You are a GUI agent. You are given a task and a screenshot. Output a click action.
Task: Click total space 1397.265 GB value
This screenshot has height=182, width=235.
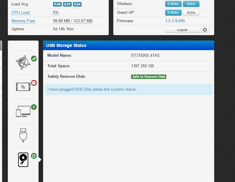[x=143, y=66]
